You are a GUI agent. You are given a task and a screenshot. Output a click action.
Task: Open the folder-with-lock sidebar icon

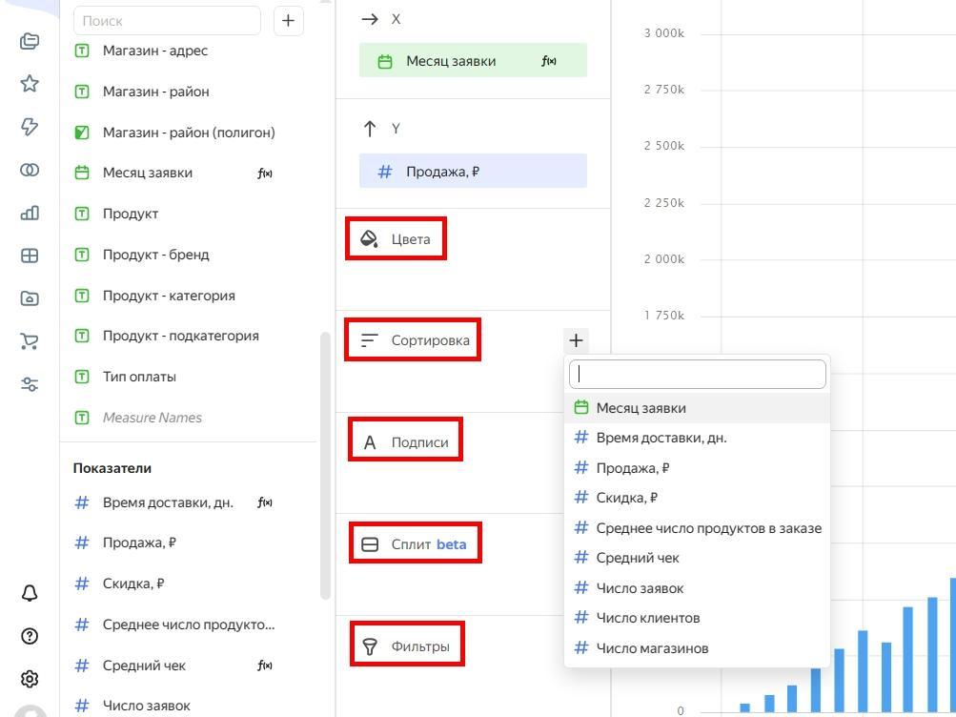point(30,298)
